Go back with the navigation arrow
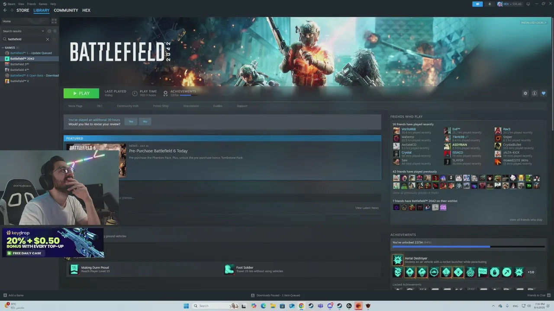The image size is (554, 311). click(5, 10)
